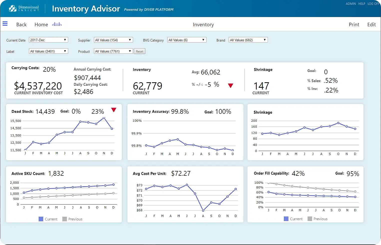Click LOG OFF in the header
The width and height of the screenshot is (381, 245).
pos(373,4)
